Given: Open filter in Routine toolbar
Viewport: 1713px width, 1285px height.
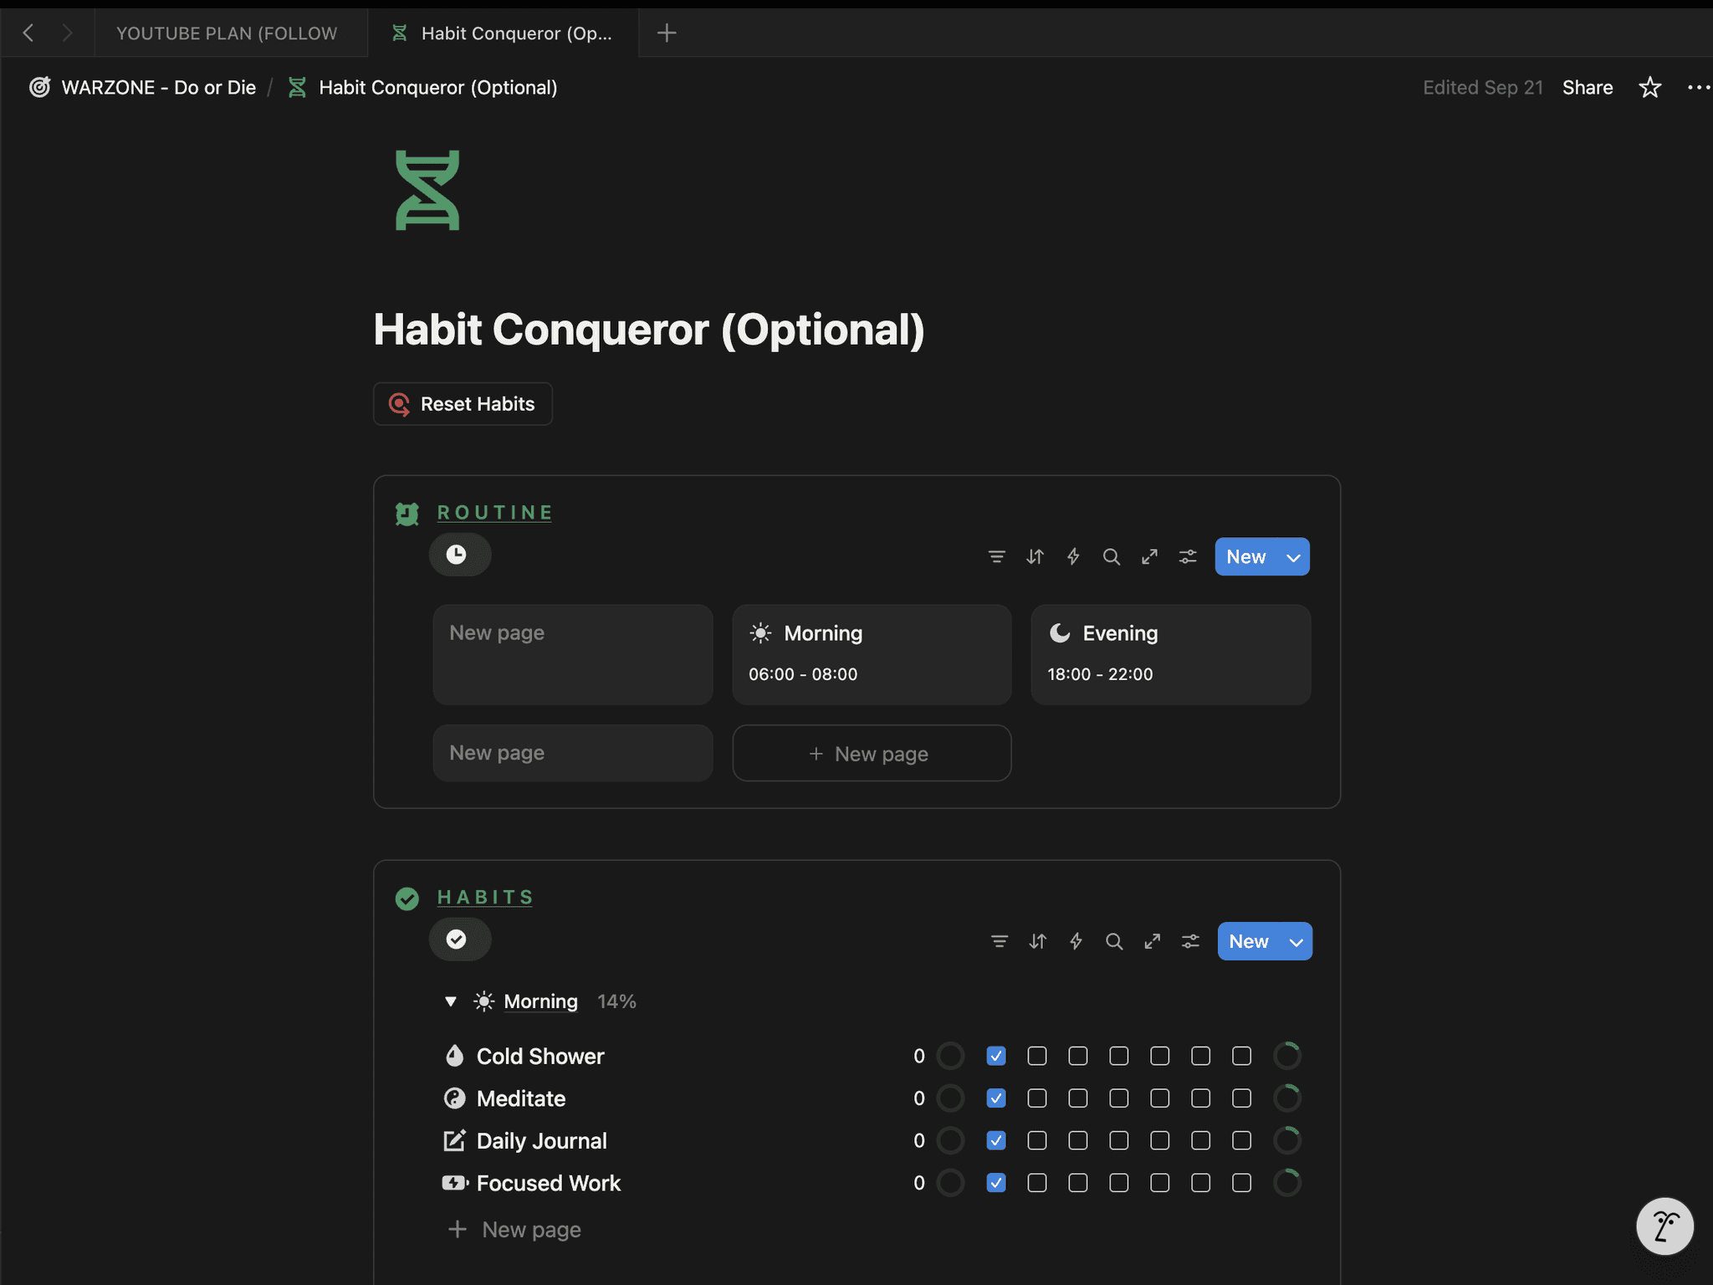Looking at the screenshot, I should pyautogui.click(x=996, y=557).
